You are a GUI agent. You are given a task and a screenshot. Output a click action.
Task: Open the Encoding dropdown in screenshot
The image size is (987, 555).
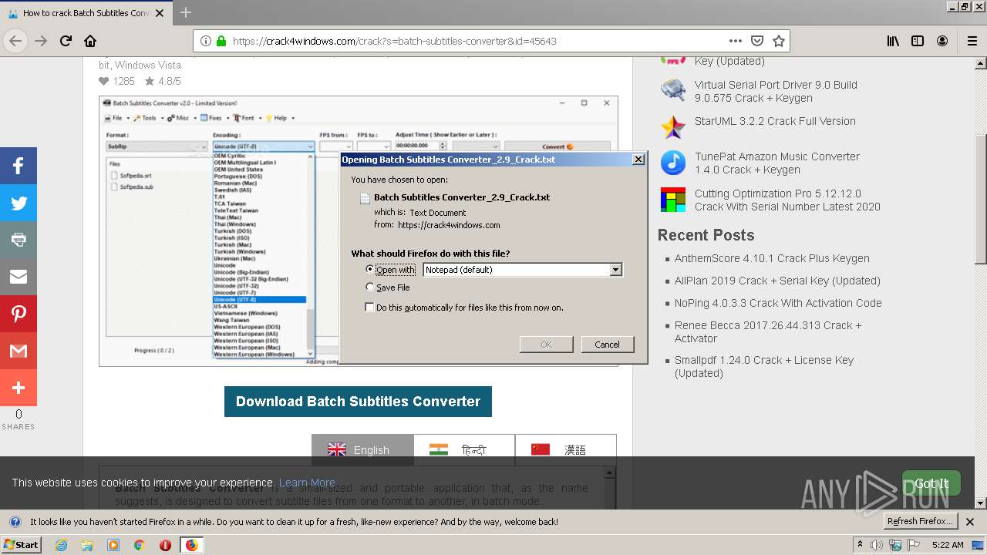pyautogui.click(x=264, y=146)
